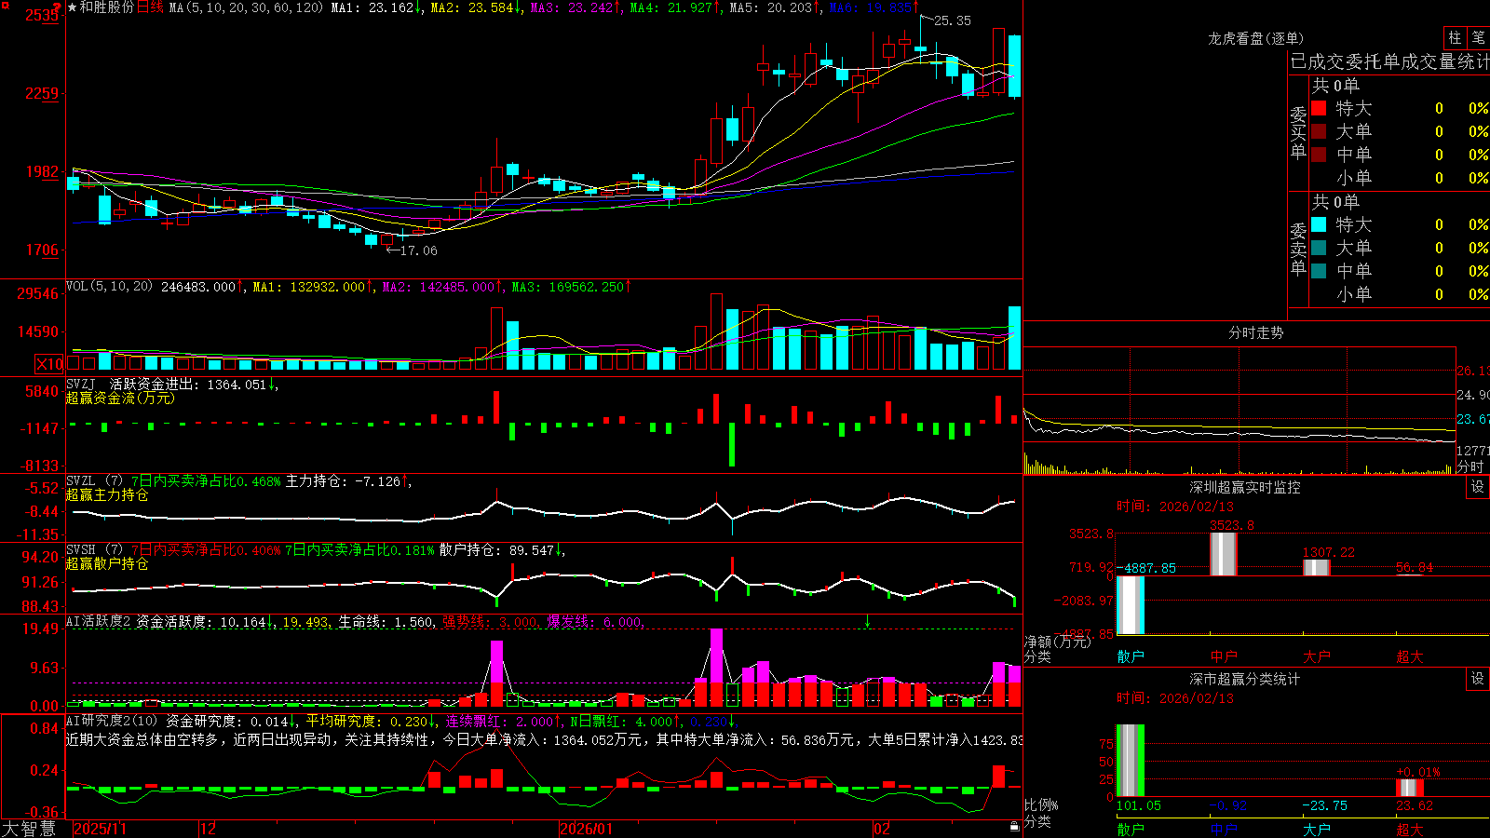Click the AI研究度2(10) indicator label
Screen dimensions: 1490x838
112,722
